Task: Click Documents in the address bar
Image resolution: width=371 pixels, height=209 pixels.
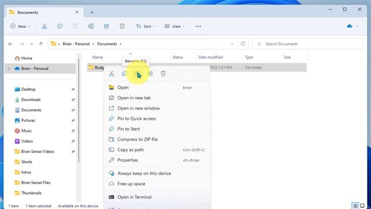Action: click(107, 44)
